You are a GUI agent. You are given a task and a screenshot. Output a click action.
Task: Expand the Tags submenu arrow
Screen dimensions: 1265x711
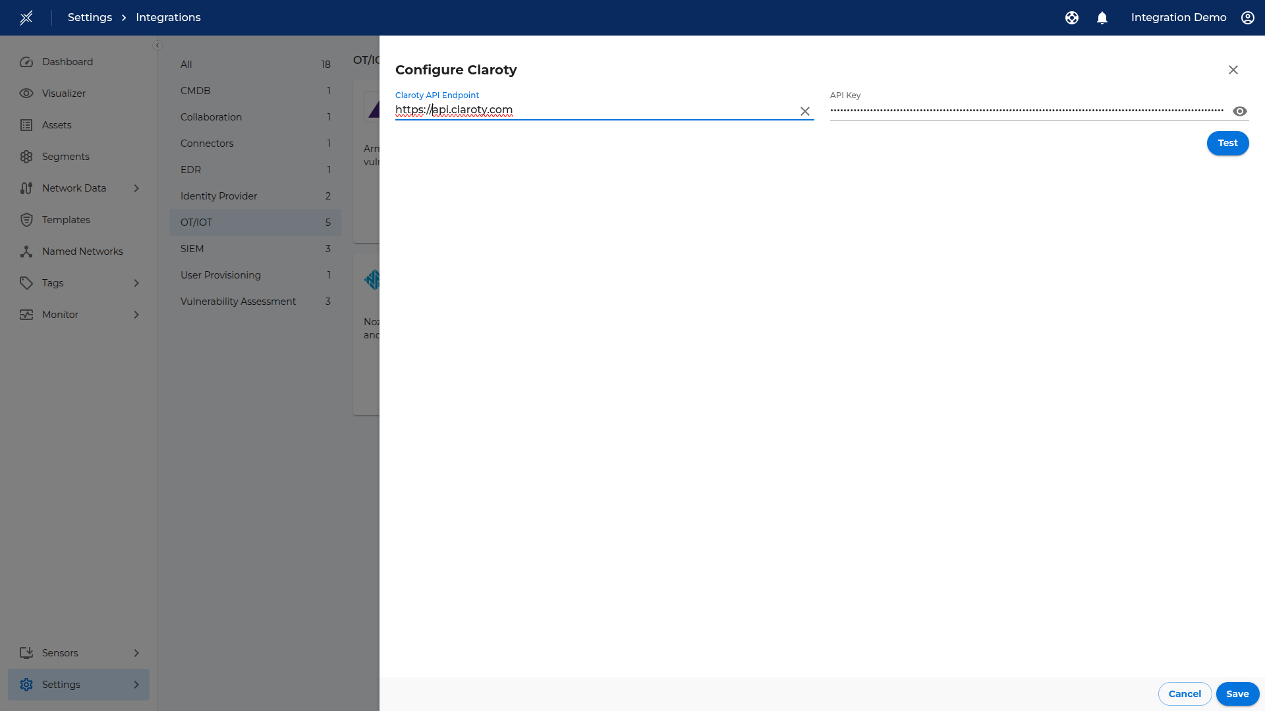click(x=136, y=283)
